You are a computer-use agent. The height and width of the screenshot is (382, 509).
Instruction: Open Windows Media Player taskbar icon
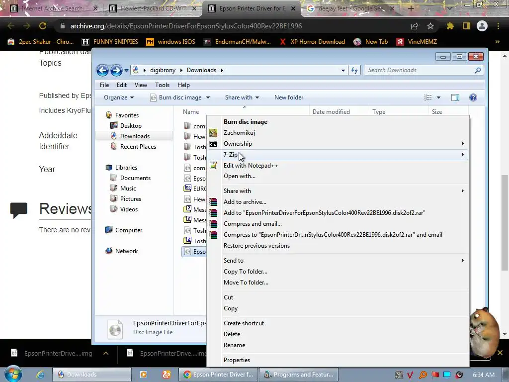click(143, 375)
